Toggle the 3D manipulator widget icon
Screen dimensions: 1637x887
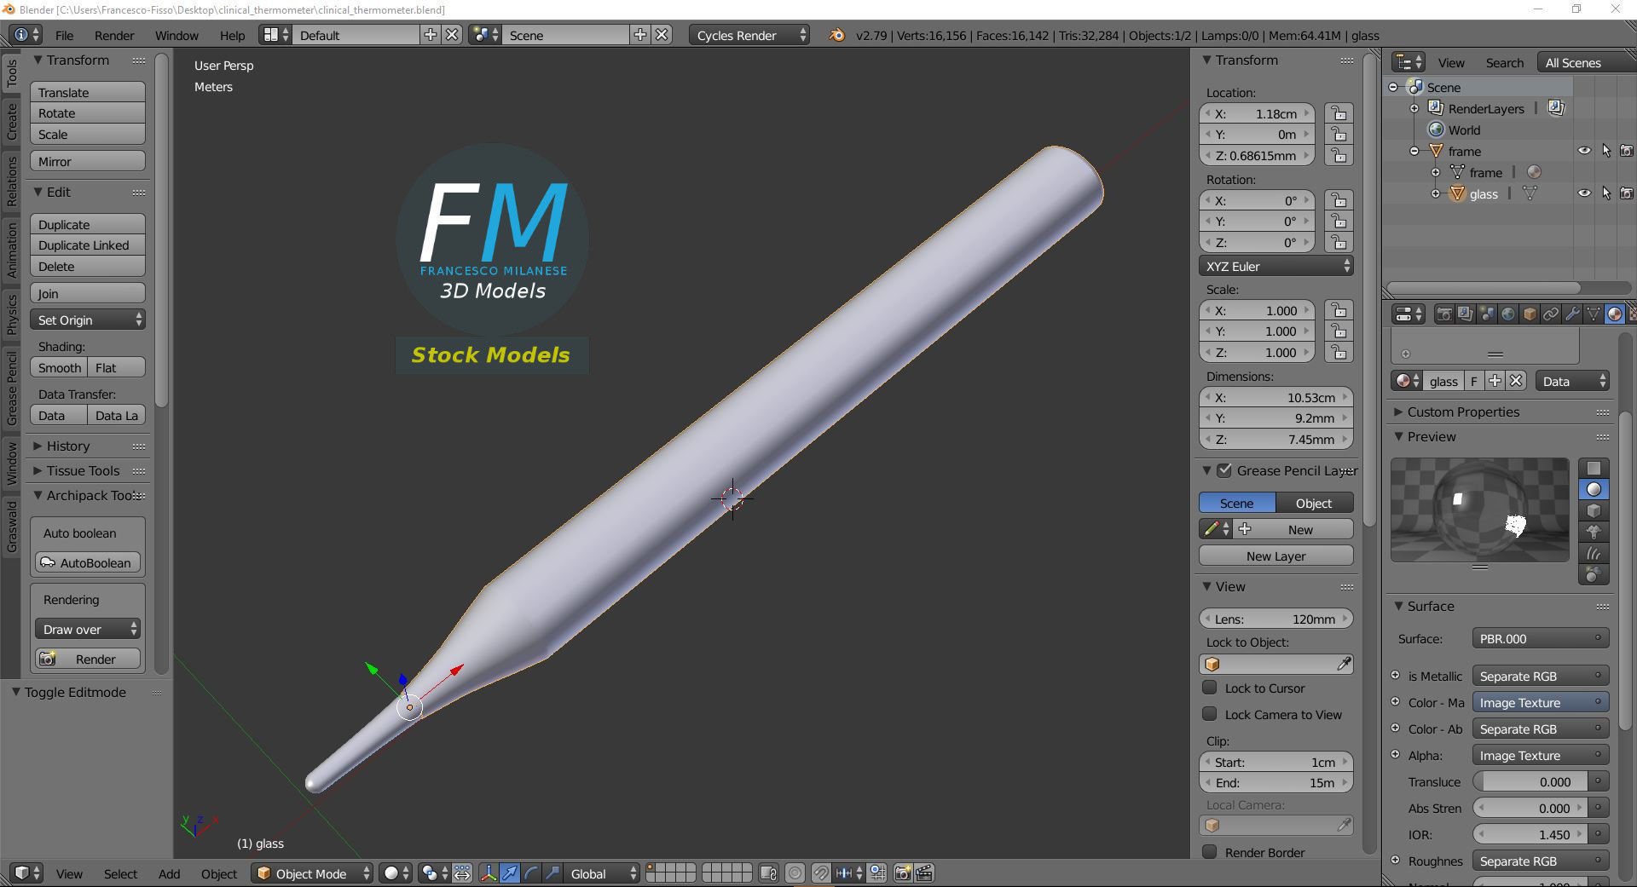[x=489, y=873]
